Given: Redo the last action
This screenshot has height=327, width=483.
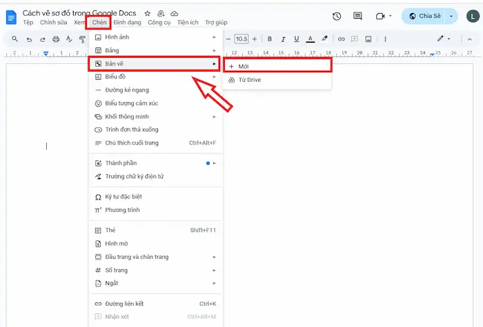Looking at the screenshot, I should point(43,39).
